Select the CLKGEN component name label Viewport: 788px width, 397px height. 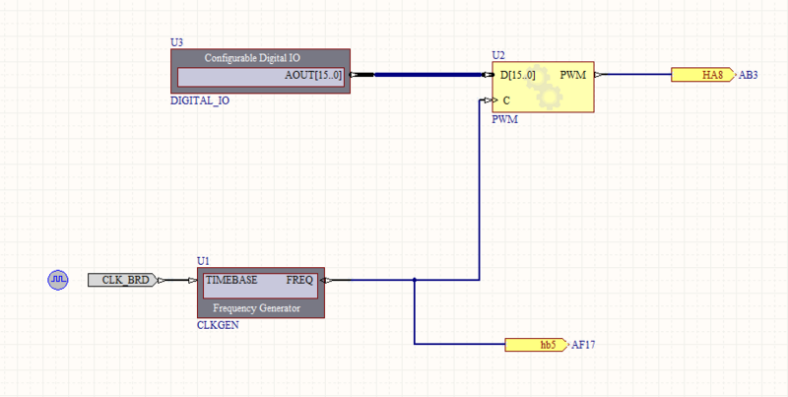[218, 323]
